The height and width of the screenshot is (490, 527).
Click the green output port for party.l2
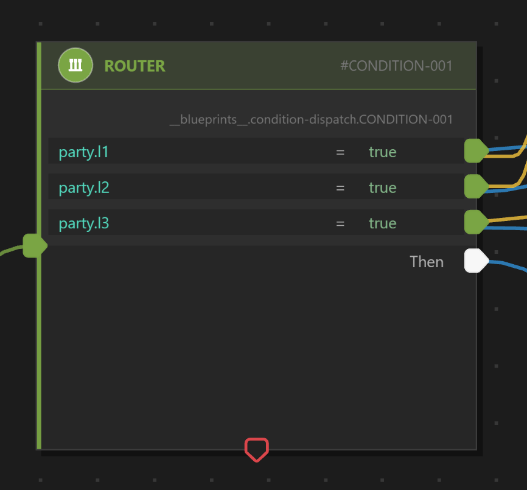pos(476,186)
